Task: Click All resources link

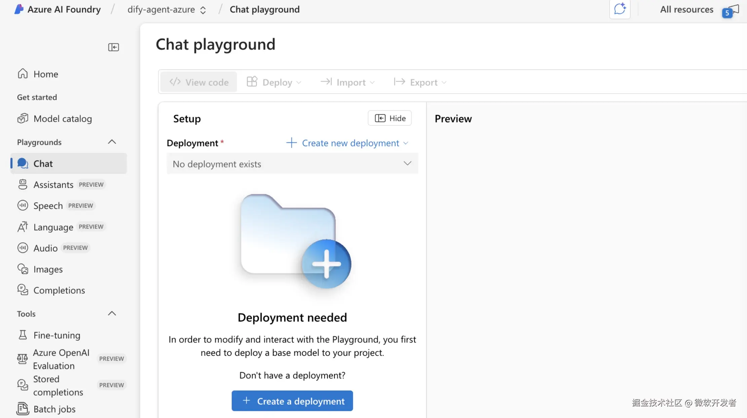Action: pyautogui.click(x=686, y=9)
